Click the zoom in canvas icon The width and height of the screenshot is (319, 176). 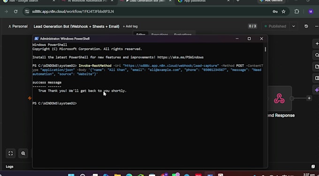coord(23,153)
